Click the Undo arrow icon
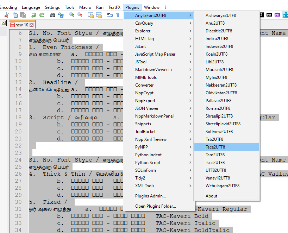The height and width of the screenshot is (233, 288). click(x=34, y=15)
